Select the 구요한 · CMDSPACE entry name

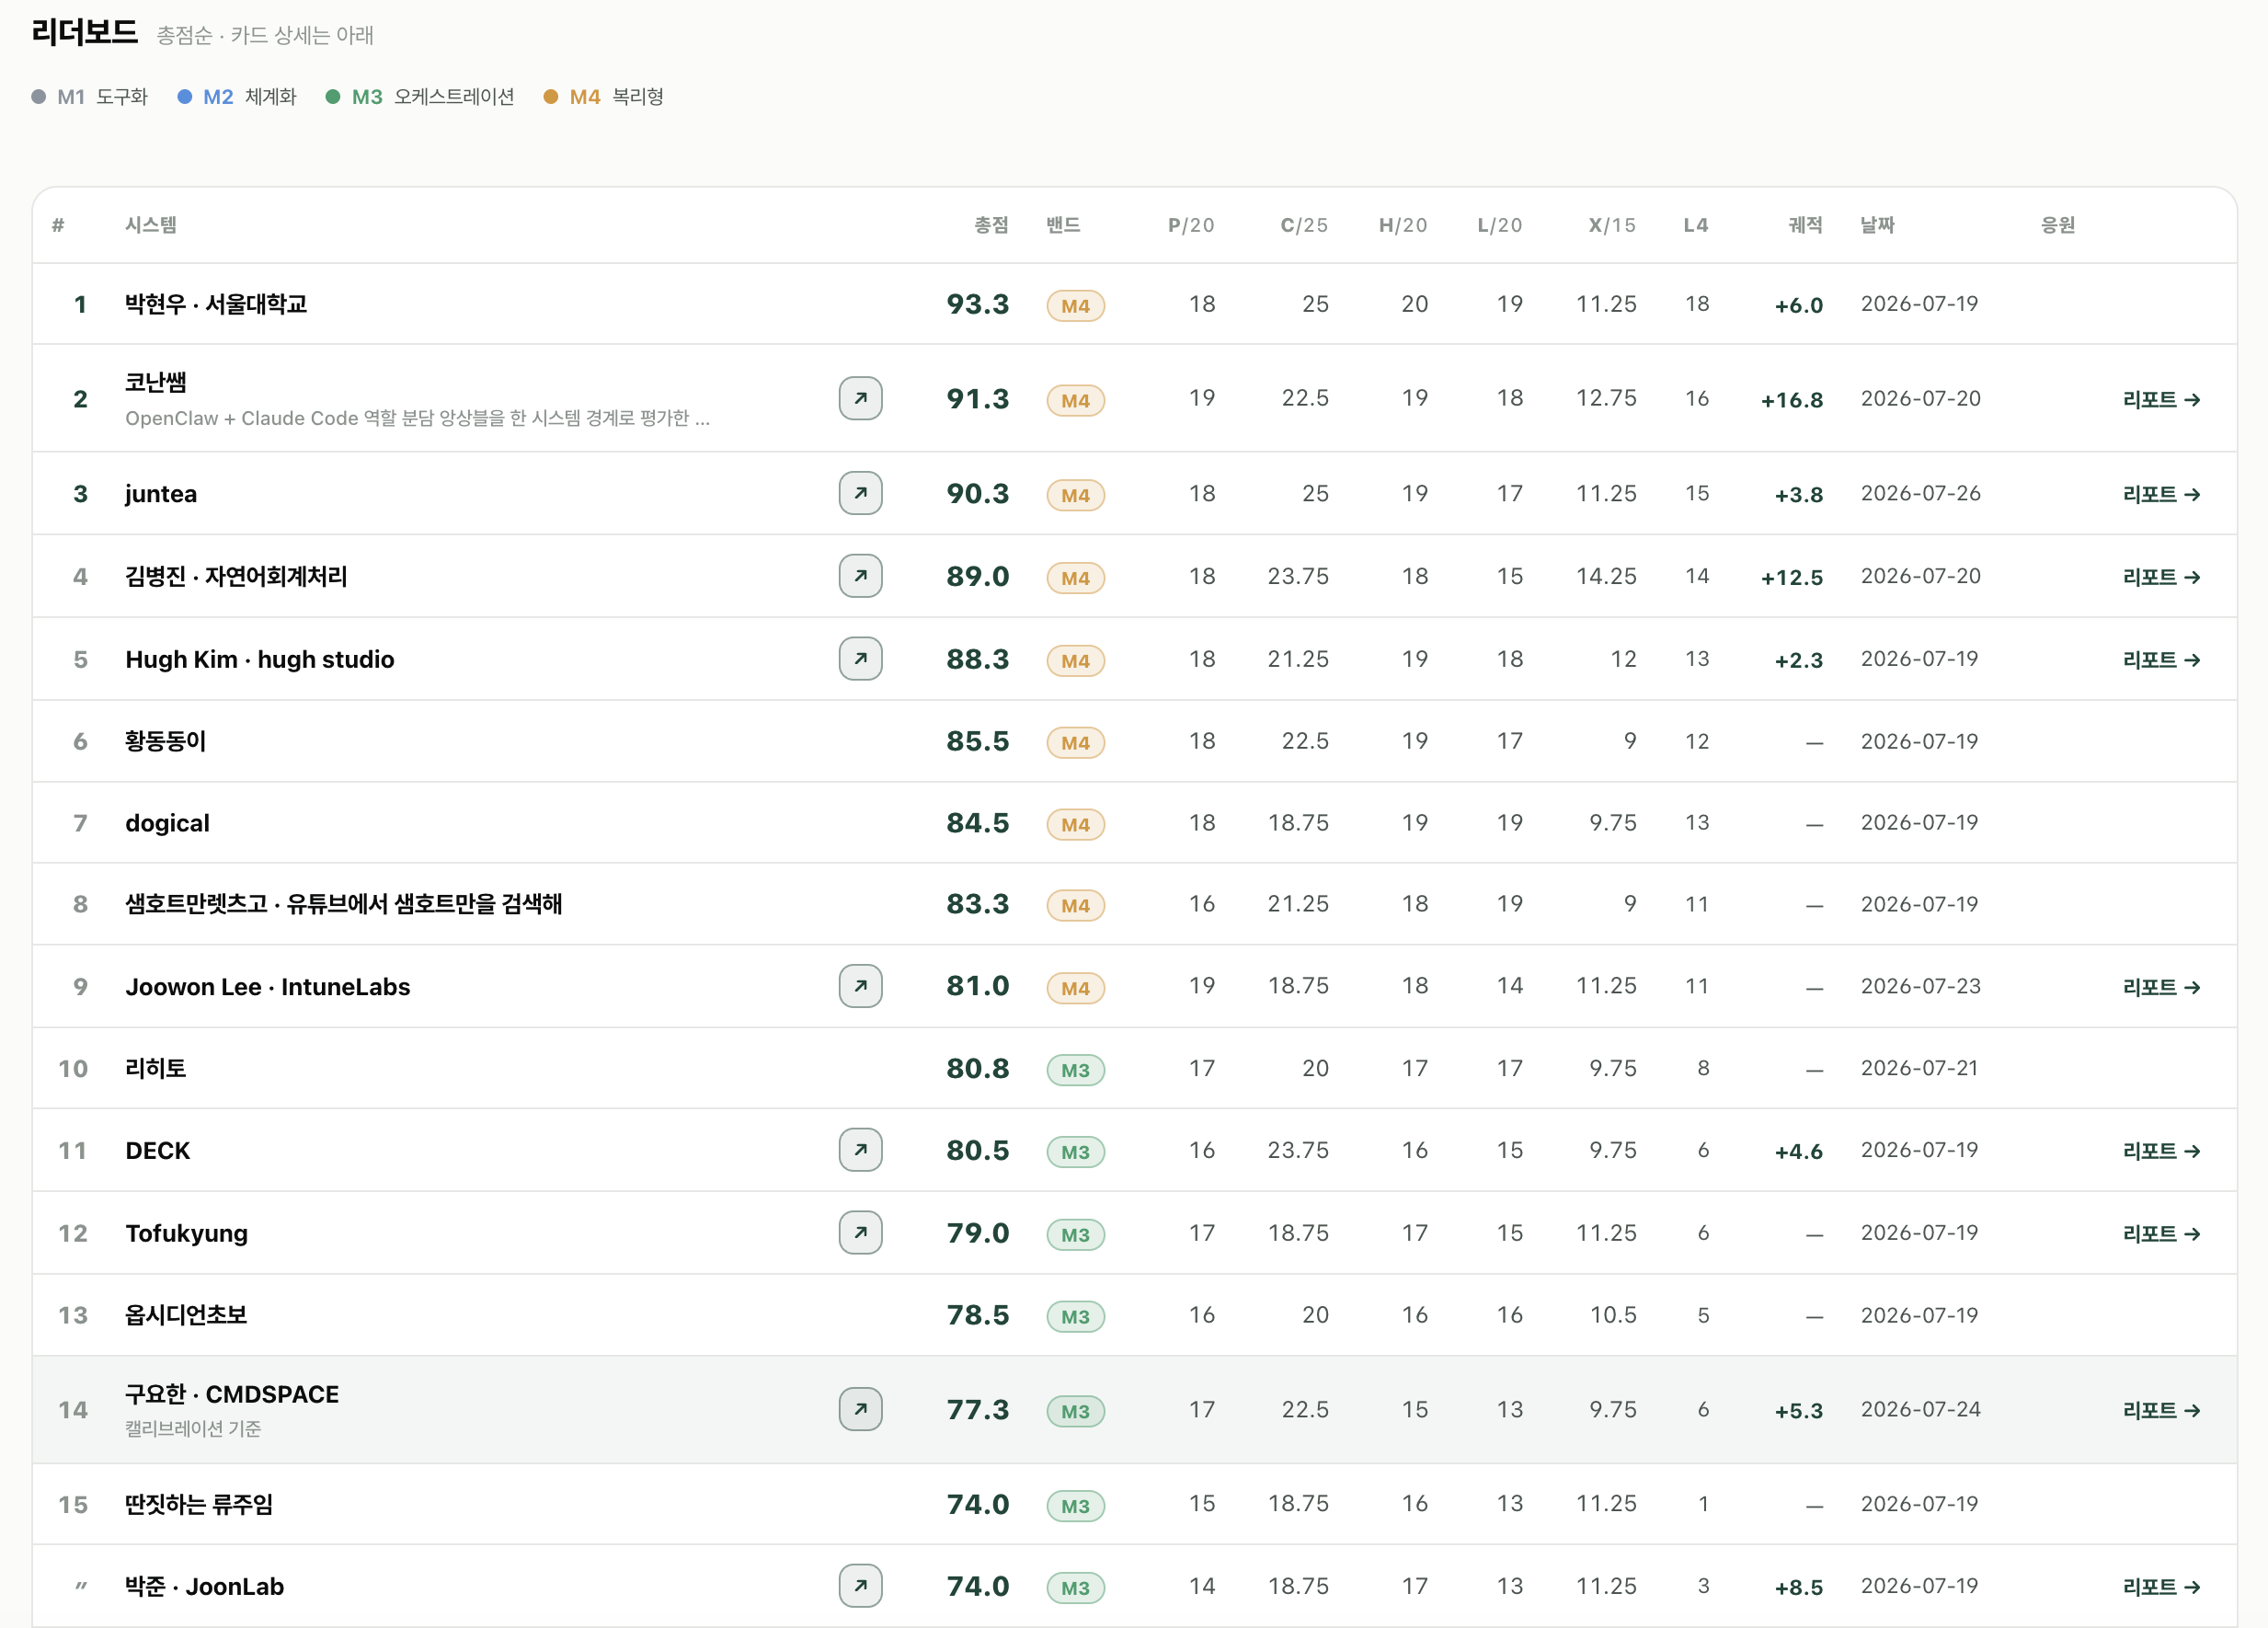pyautogui.click(x=232, y=1394)
